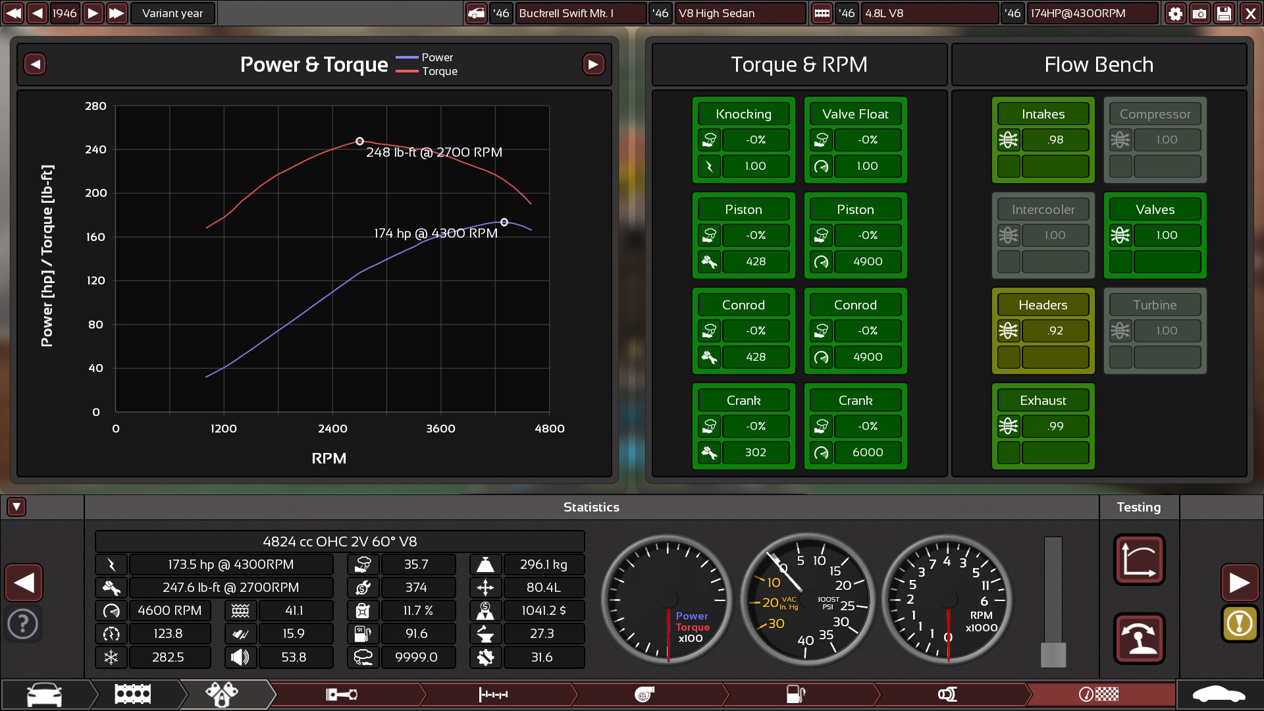Collapse the statistics panel with the down arrow
Image resolution: width=1264 pixels, height=711 pixels.
16,507
